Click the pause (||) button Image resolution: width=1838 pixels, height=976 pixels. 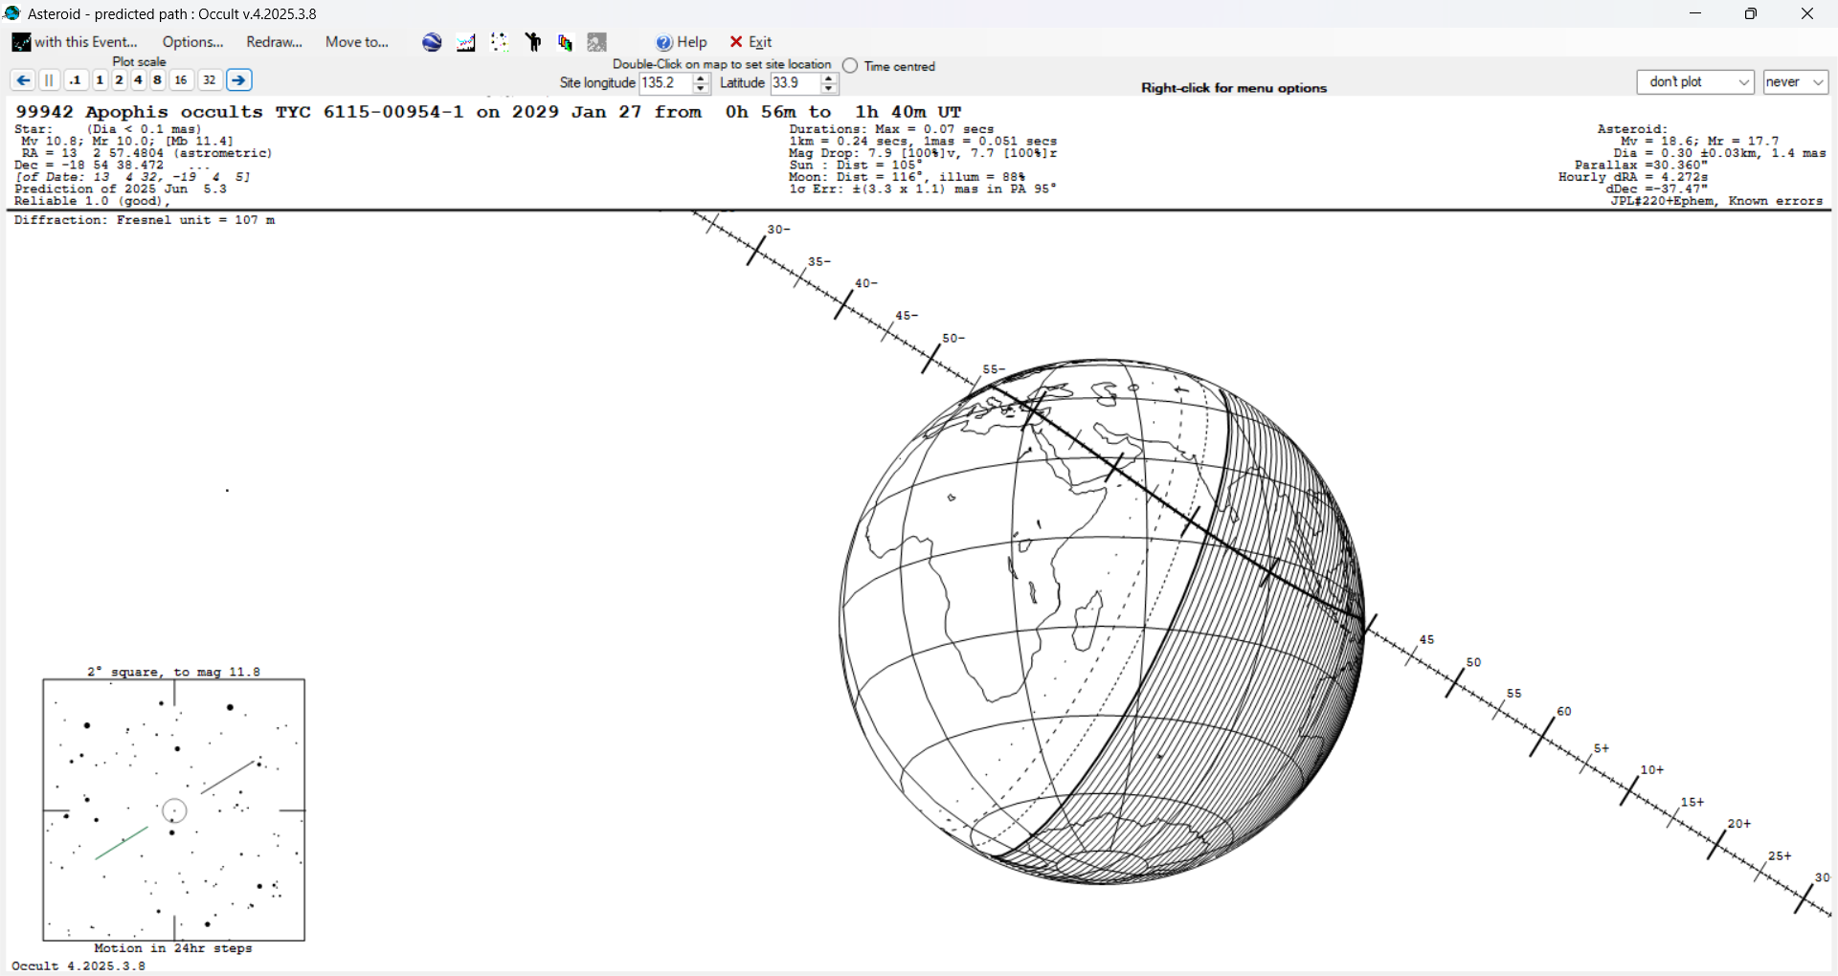[x=50, y=80]
